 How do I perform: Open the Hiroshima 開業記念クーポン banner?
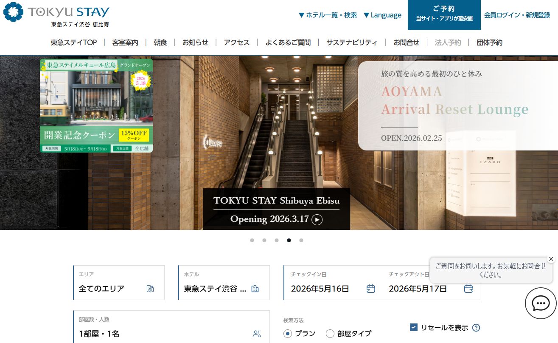tap(96, 105)
